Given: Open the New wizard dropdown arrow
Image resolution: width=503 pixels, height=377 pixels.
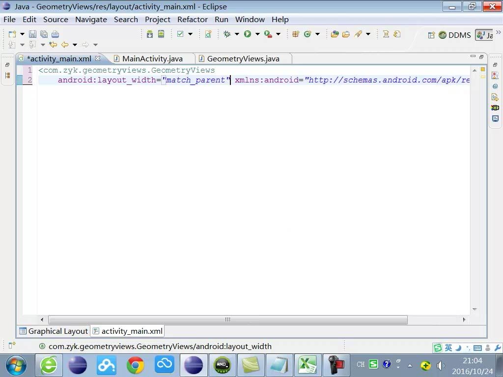Looking at the screenshot, I should coord(22,34).
